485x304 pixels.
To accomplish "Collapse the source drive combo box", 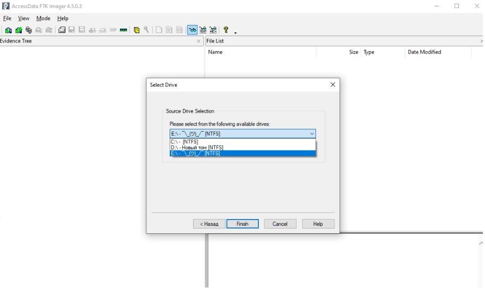I will [312, 133].
